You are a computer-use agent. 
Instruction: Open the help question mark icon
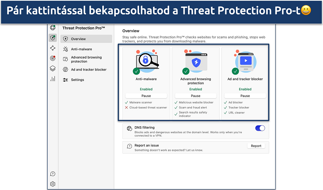52,174
